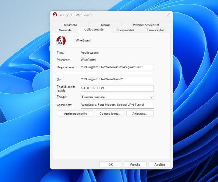218x182 pixels.
Task: Switch to the Sicurezza tab
Action: point(70,25)
